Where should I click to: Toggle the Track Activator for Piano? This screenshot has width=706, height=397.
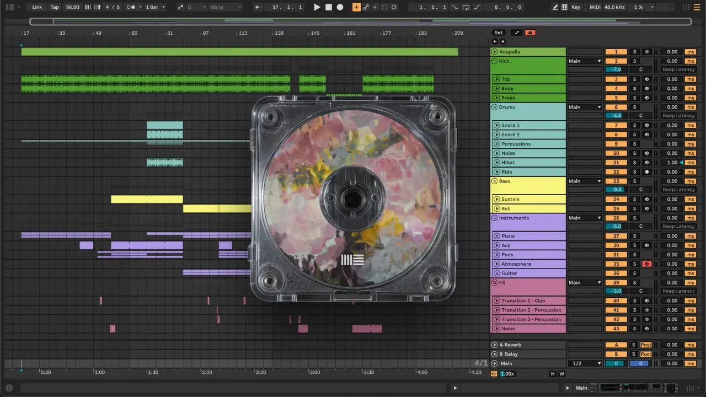click(x=616, y=236)
